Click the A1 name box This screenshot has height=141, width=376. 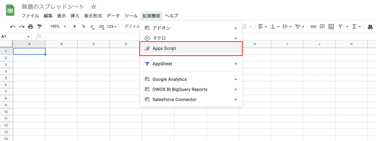(13, 37)
